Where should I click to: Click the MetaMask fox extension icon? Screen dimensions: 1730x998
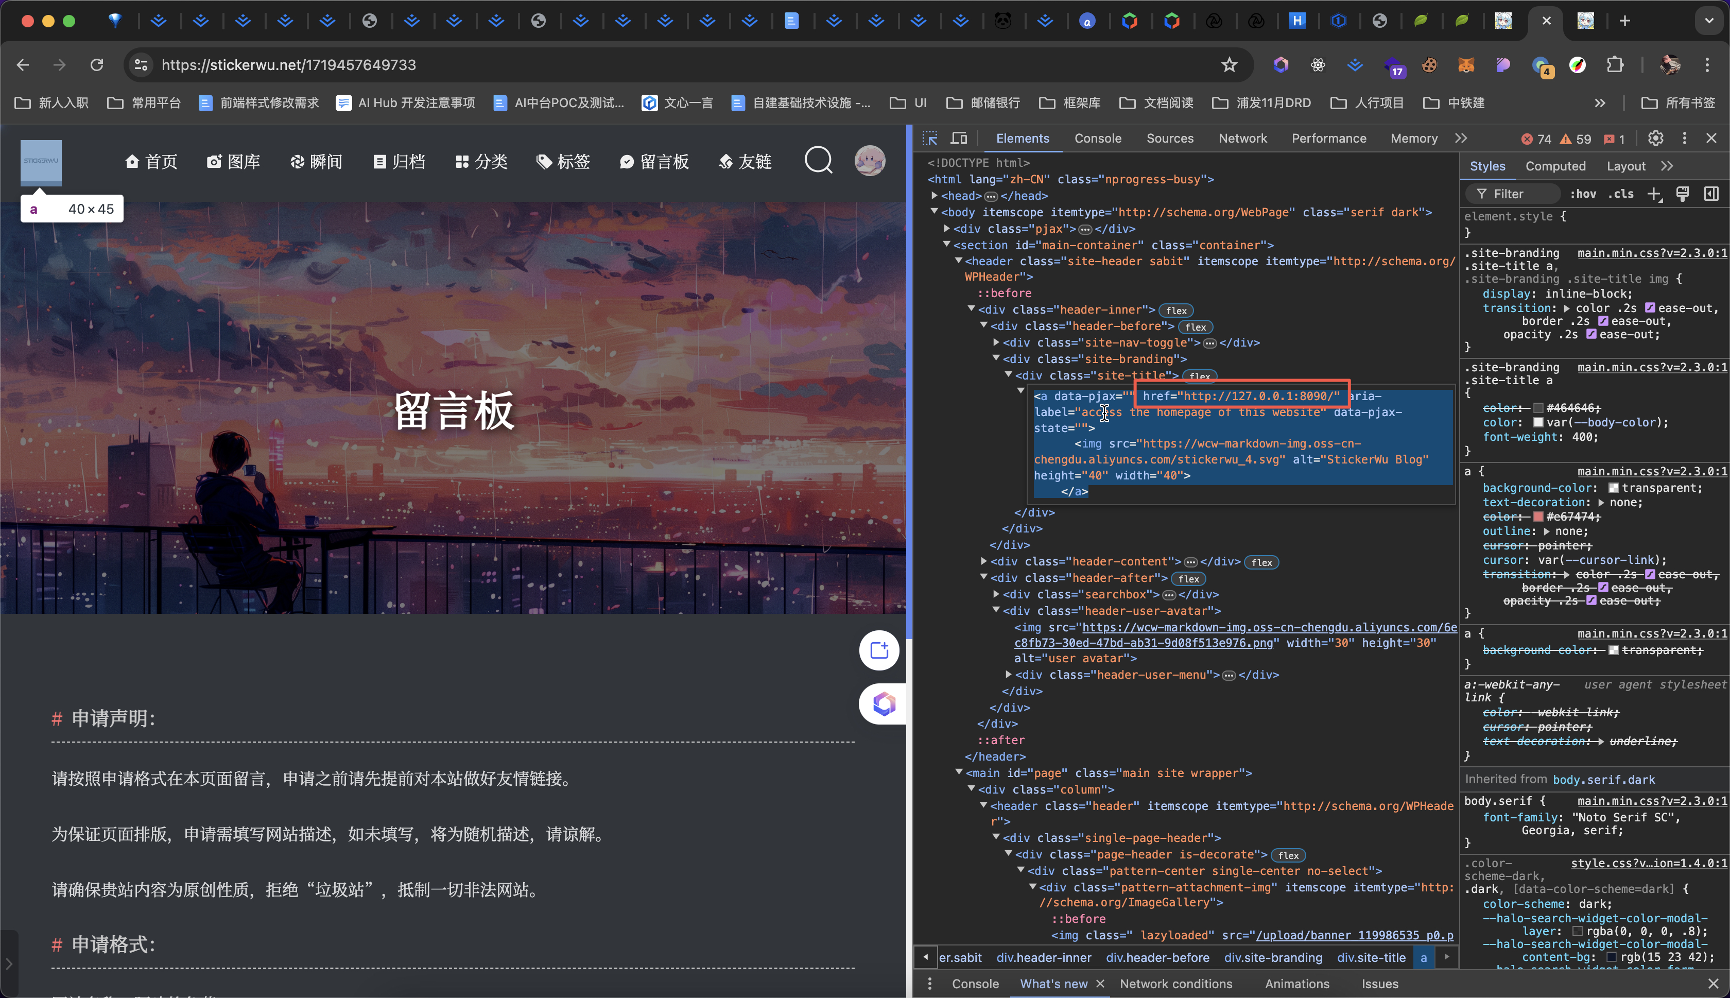1465,64
